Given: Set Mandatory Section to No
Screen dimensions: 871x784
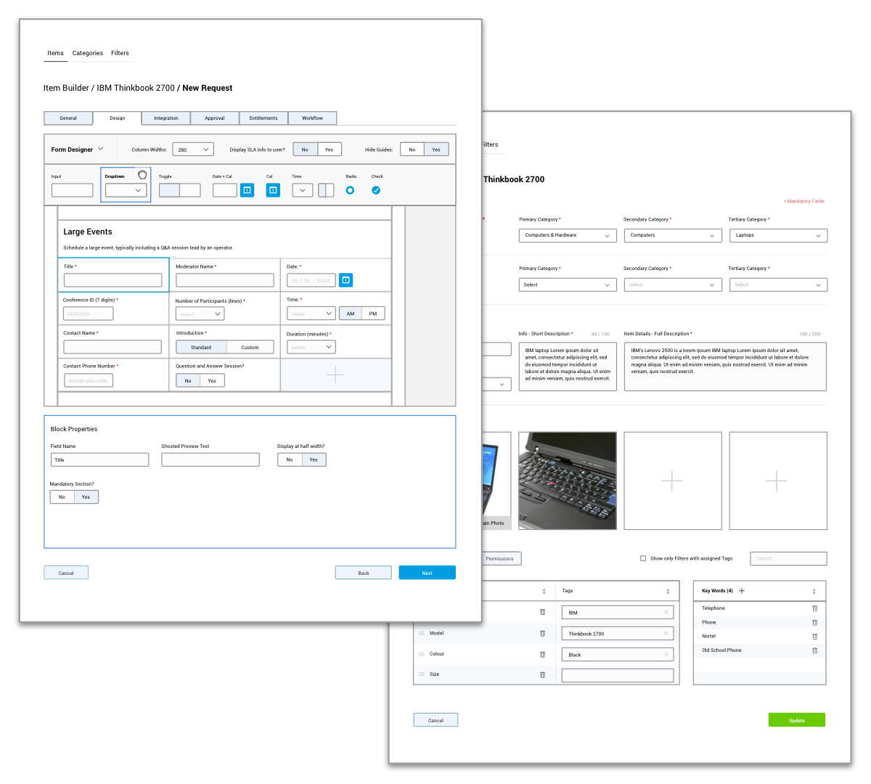Looking at the screenshot, I should pos(62,497).
